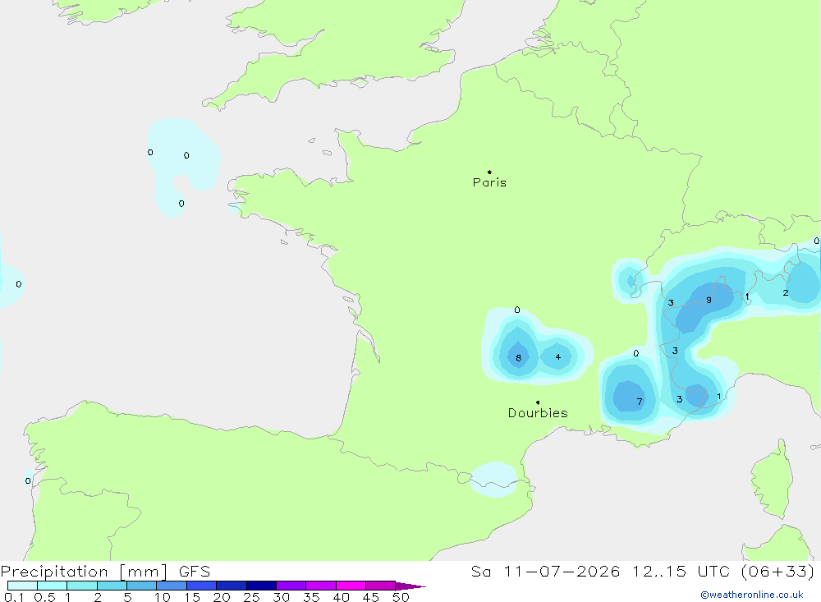This screenshot has height=602, width=821.
Task: Click the 12..15 UTC time text
Action: pyautogui.click(x=681, y=571)
